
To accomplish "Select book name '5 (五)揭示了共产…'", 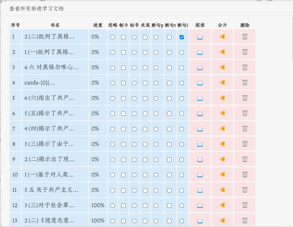I will pyautogui.click(x=55, y=113).
